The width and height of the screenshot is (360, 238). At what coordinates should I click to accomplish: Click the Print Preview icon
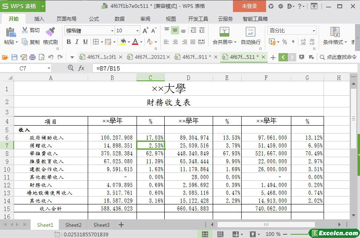(41, 57)
